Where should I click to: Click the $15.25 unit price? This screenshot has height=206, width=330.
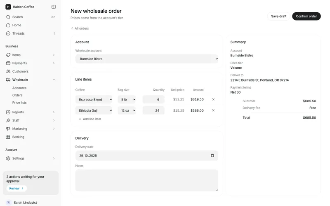click(179, 110)
